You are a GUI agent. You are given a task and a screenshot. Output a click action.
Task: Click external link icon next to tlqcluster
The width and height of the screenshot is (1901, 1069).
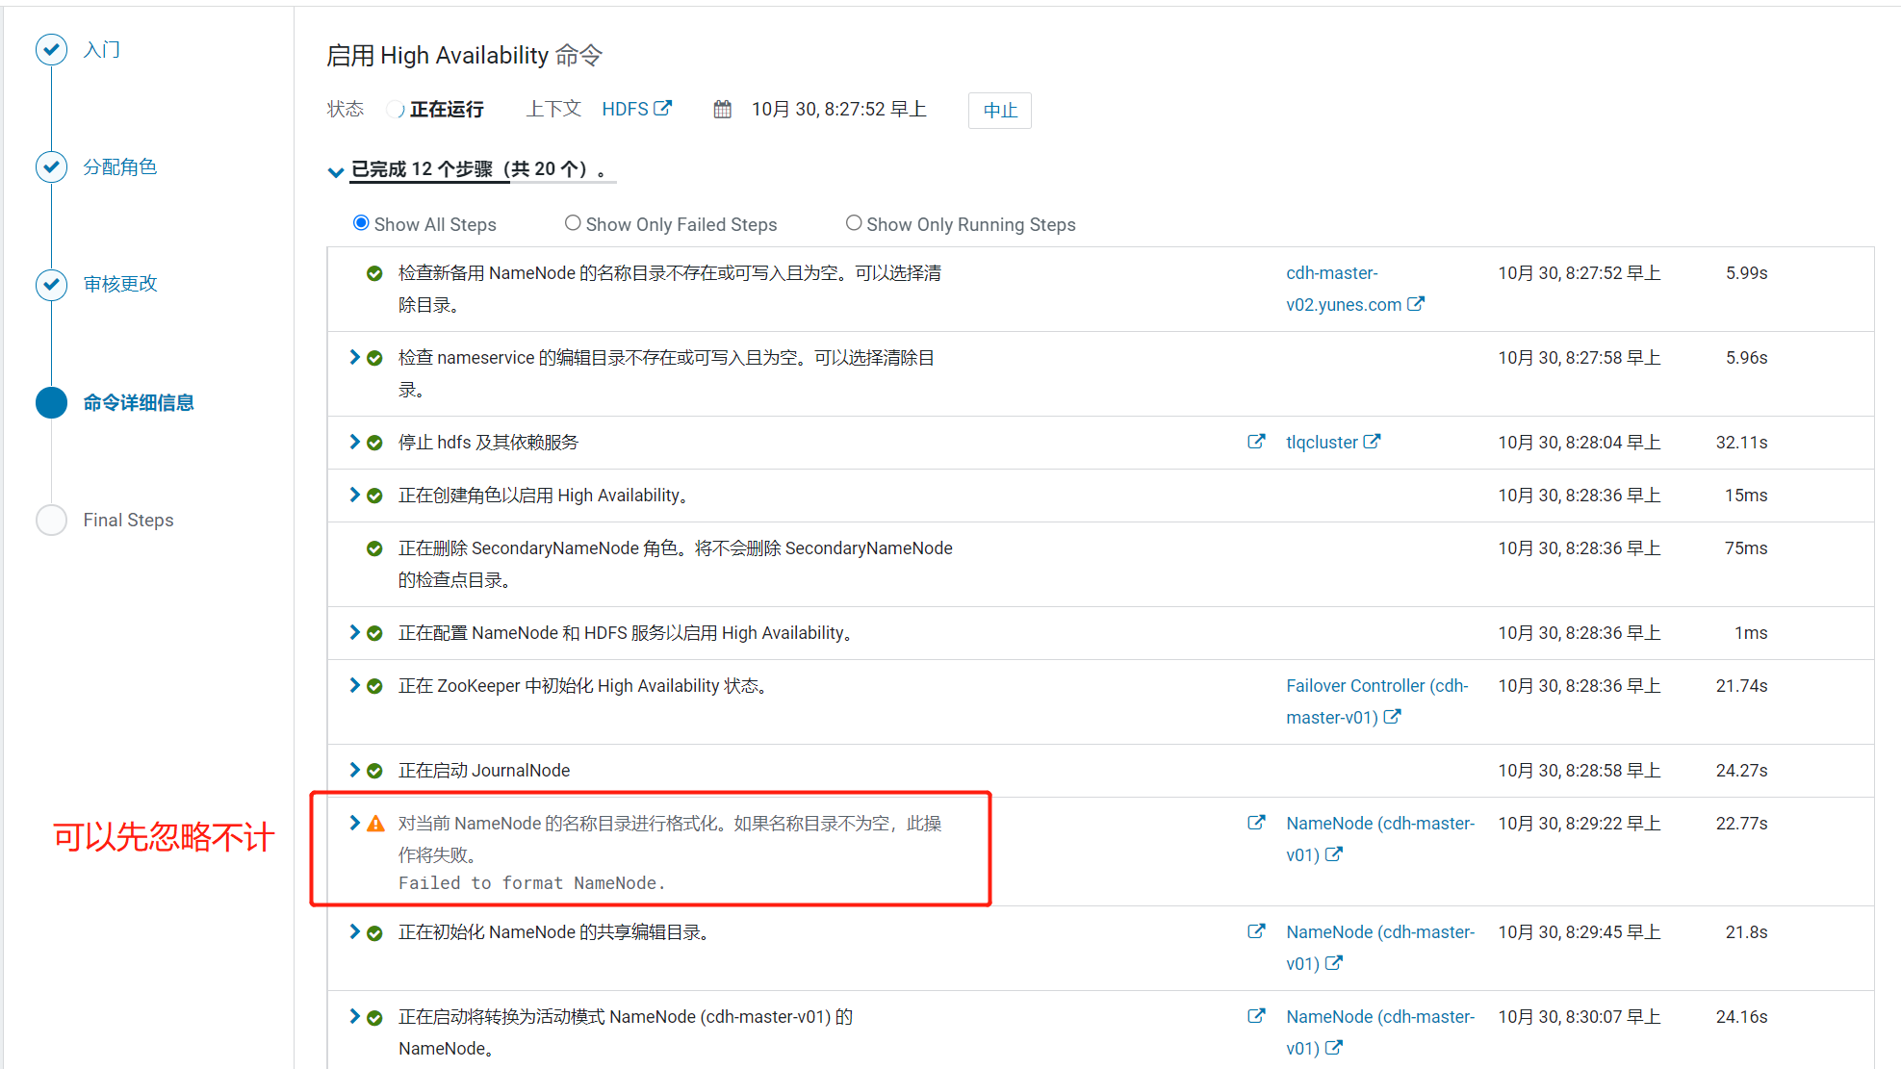[1372, 442]
